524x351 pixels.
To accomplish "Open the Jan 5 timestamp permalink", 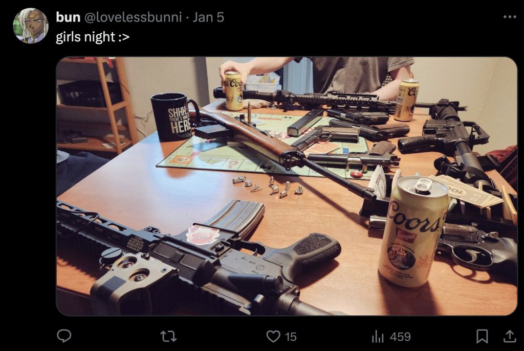I will click(x=208, y=17).
